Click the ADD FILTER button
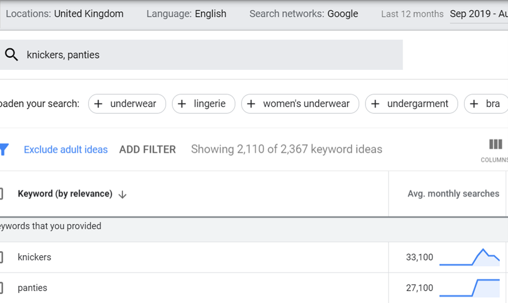The width and height of the screenshot is (508, 303). tap(148, 149)
